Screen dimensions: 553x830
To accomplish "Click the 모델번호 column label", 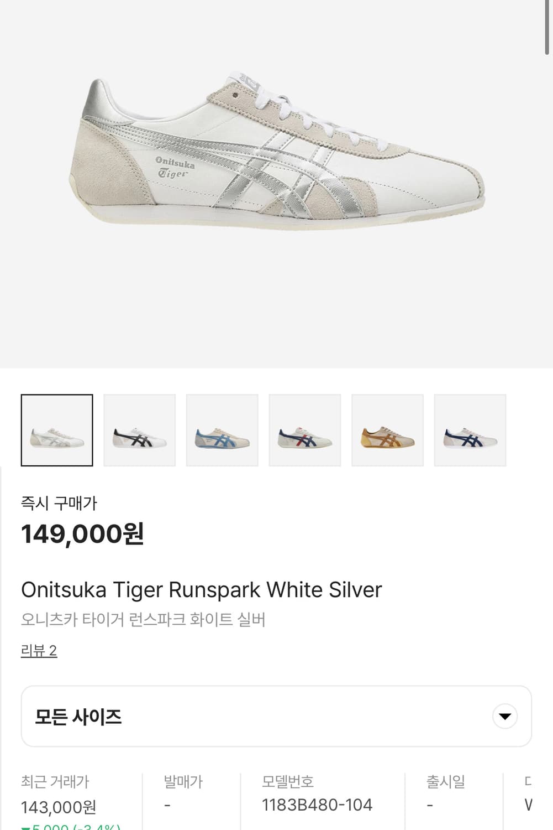I will pos(287,782).
